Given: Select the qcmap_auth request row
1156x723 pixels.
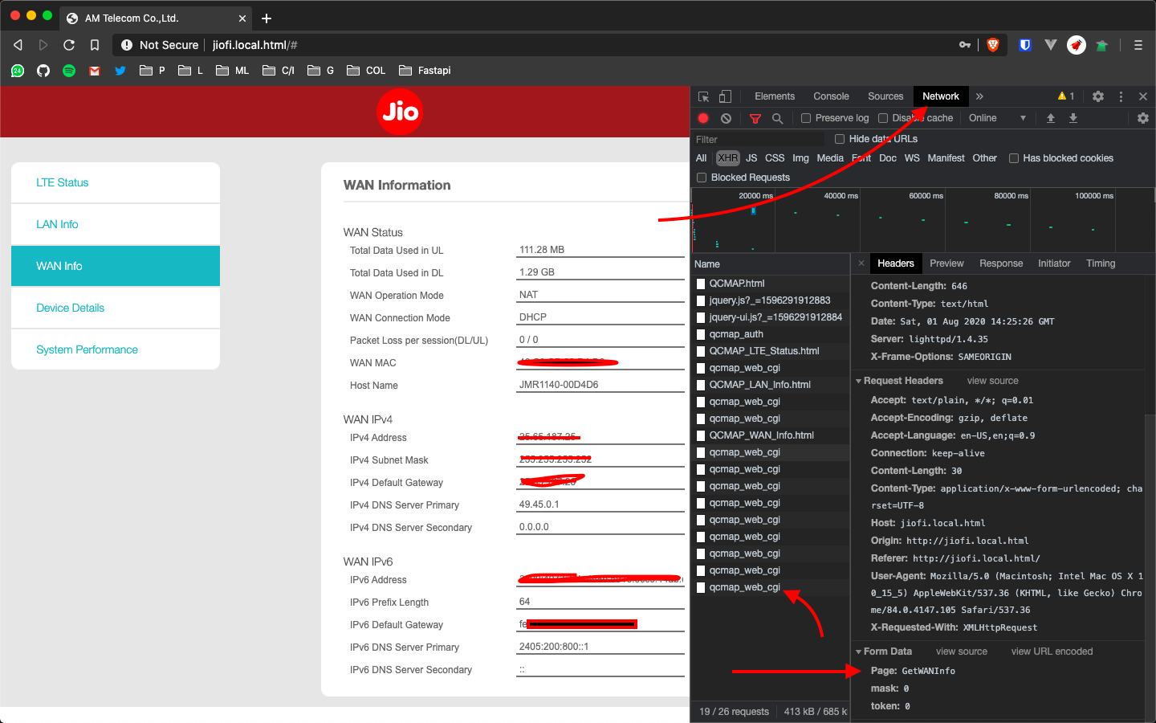Looking at the screenshot, I should click(x=771, y=334).
